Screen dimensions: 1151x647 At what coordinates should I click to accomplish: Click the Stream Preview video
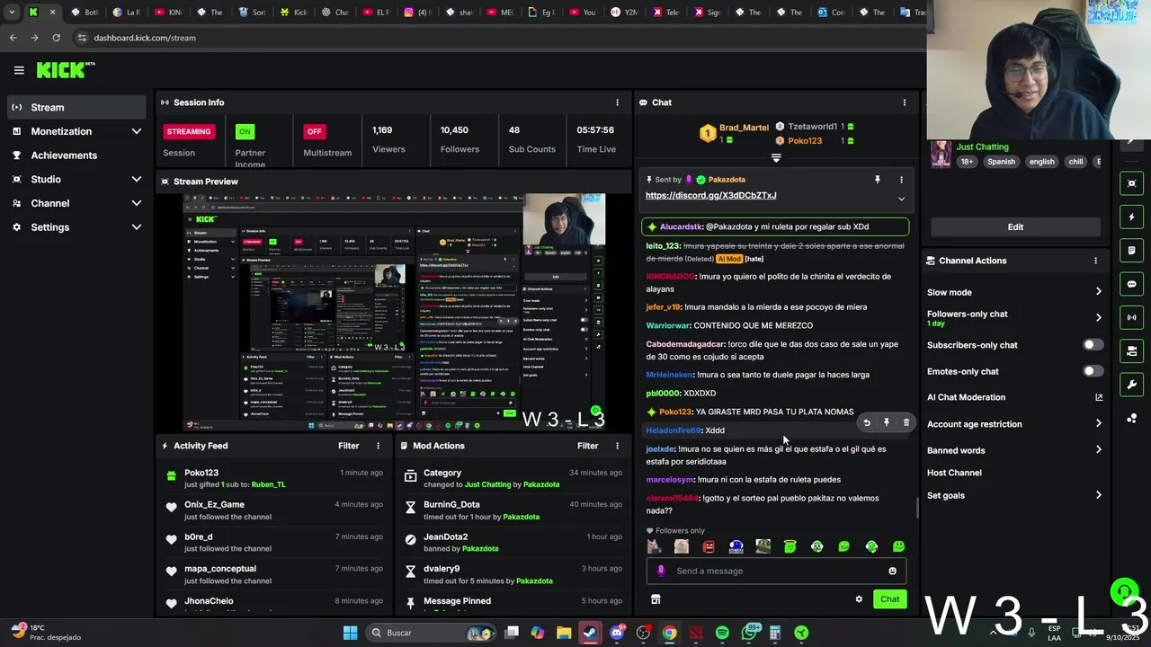[x=394, y=312]
